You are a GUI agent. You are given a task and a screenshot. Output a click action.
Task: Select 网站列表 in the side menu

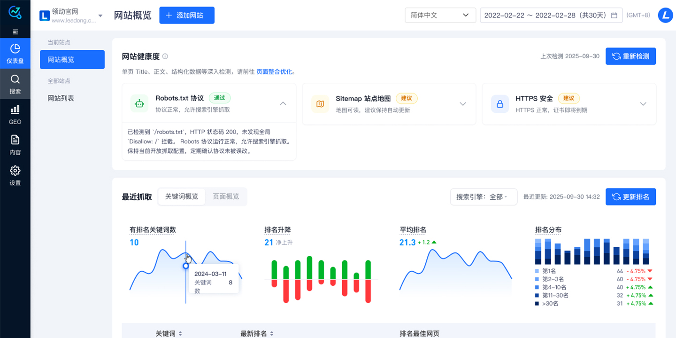[61, 98]
